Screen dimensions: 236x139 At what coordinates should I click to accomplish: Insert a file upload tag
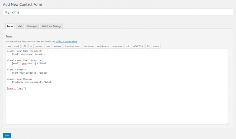click(148, 46)
